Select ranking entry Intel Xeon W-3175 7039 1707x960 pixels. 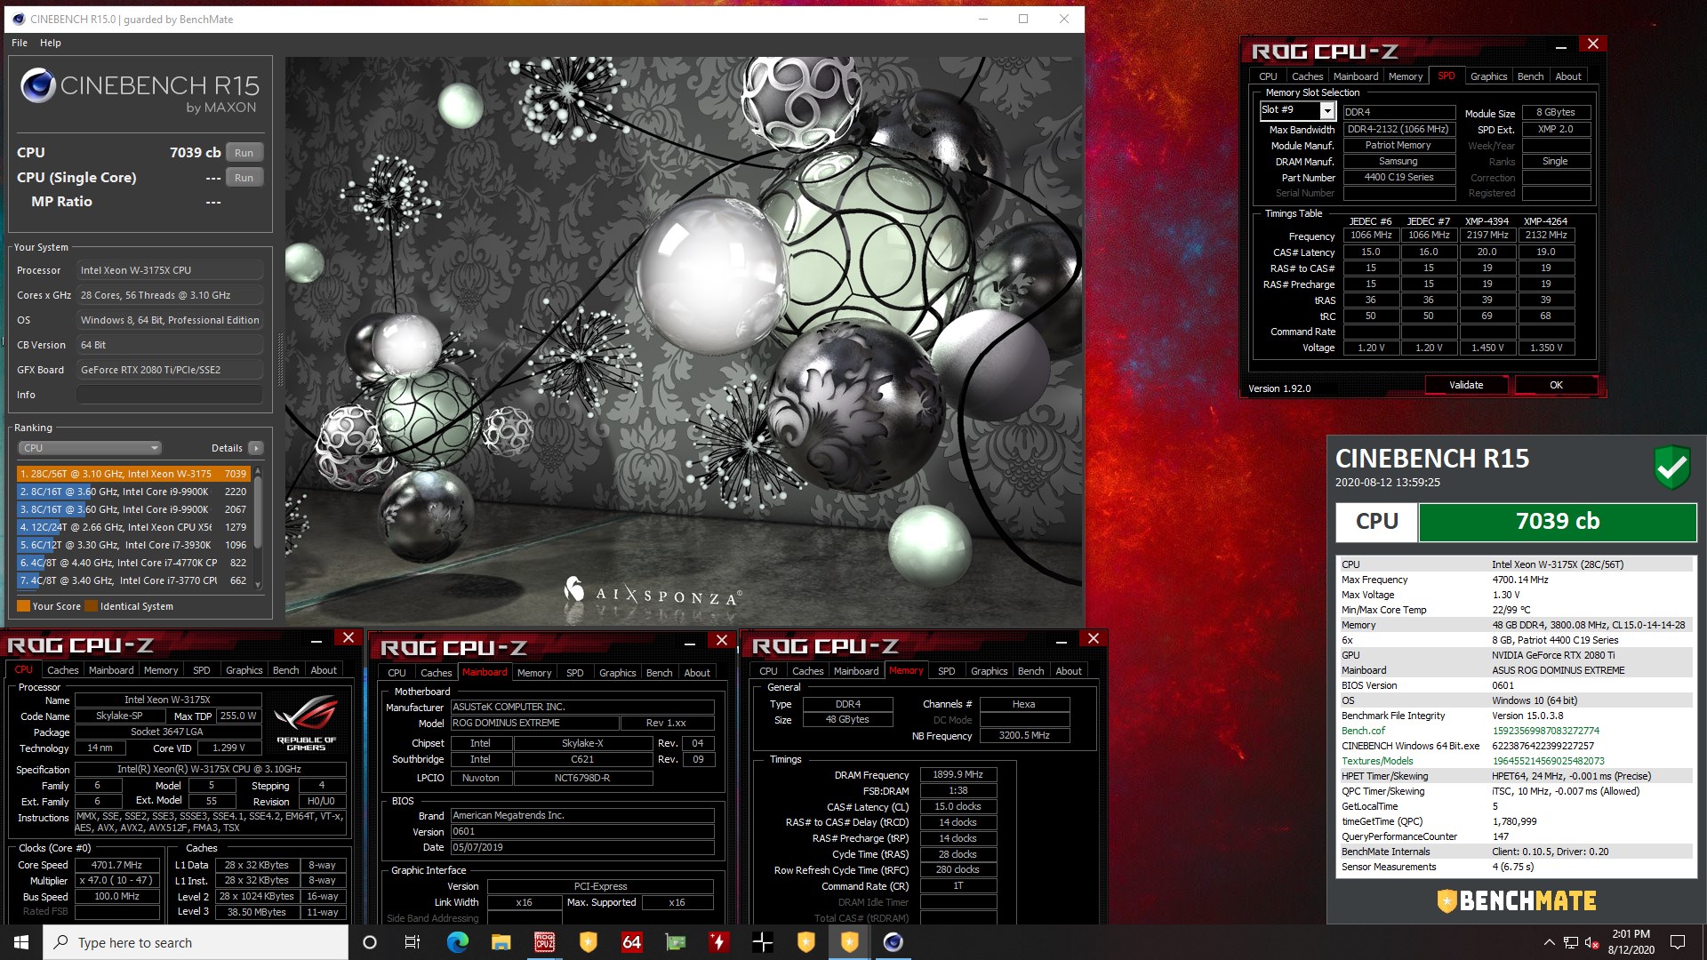click(x=133, y=474)
